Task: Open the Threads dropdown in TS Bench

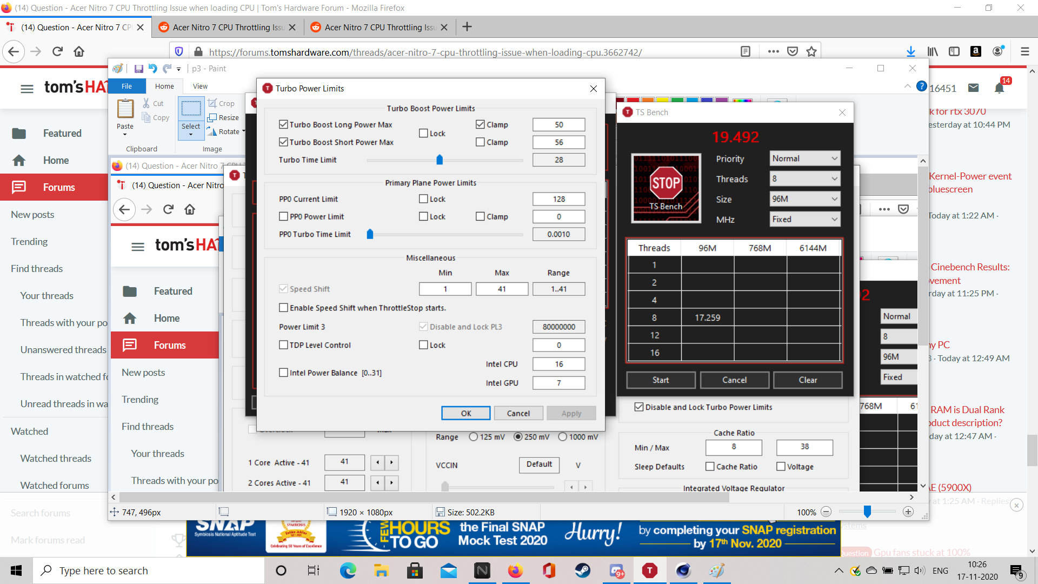Action: pyautogui.click(x=805, y=178)
